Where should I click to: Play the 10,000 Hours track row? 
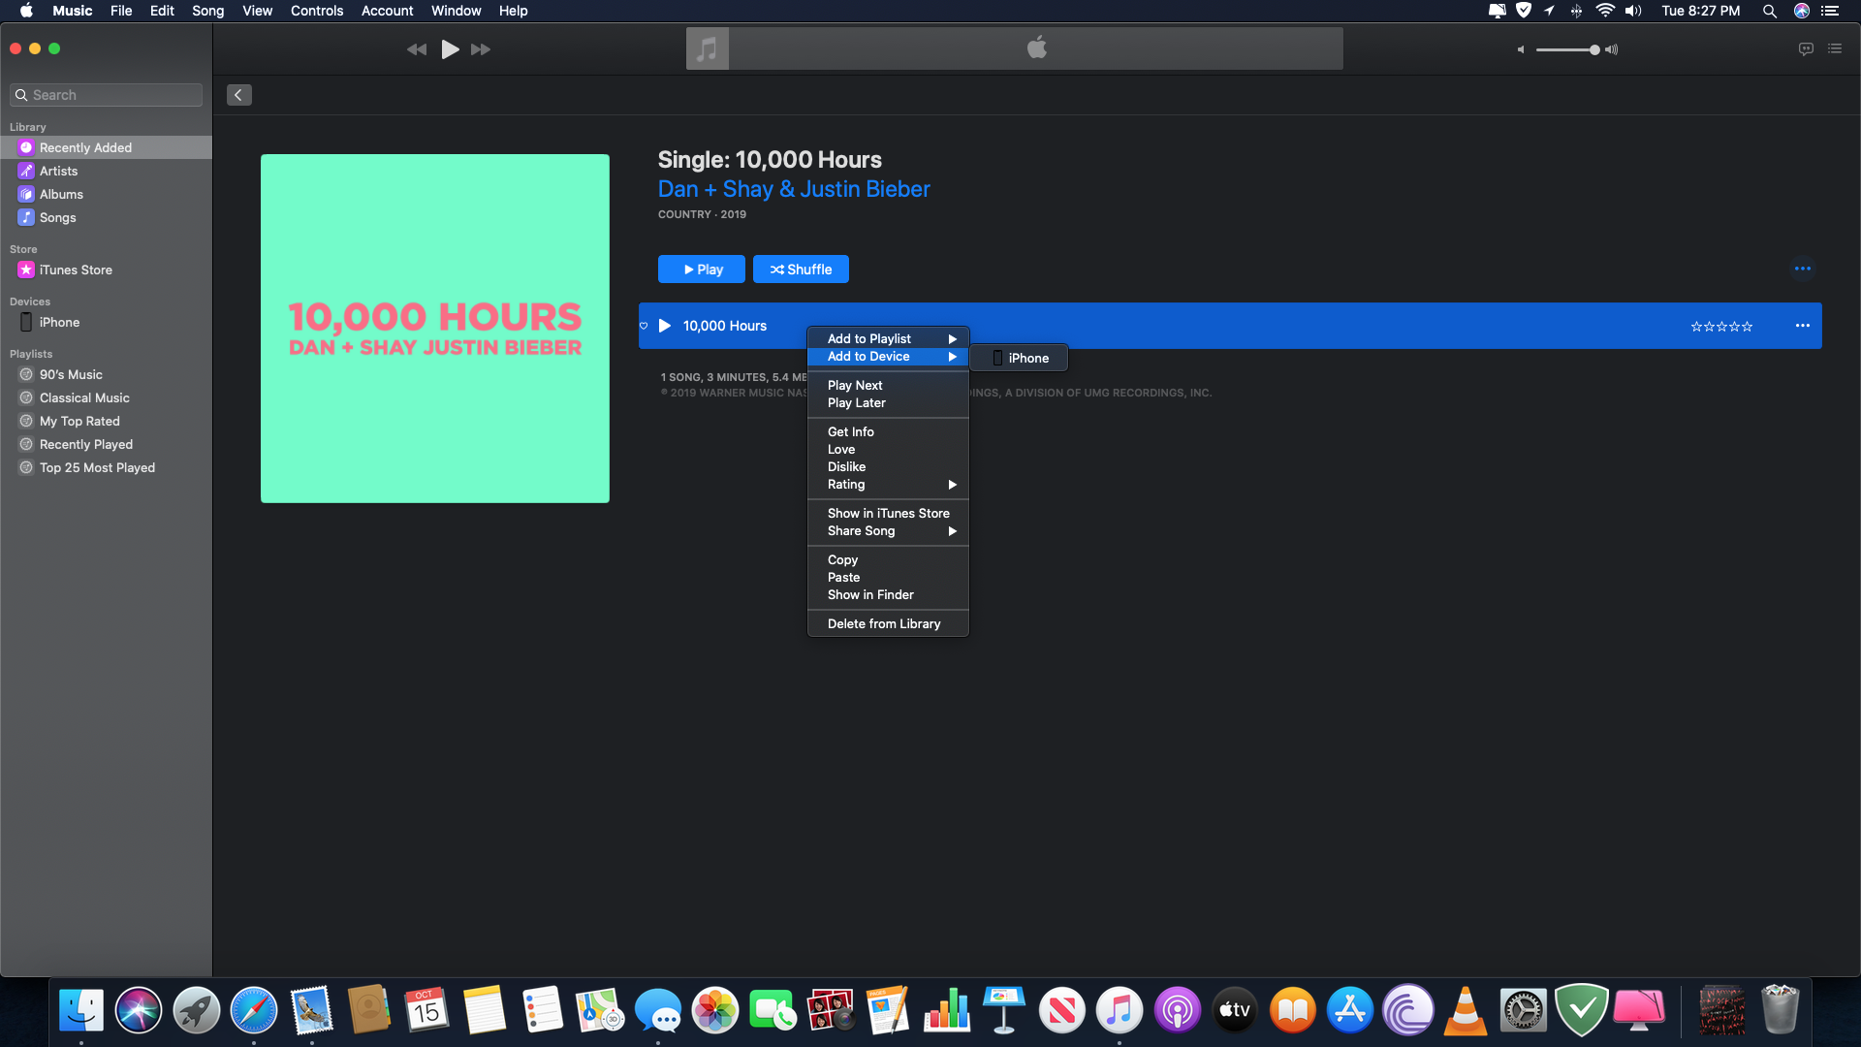pyautogui.click(x=665, y=326)
